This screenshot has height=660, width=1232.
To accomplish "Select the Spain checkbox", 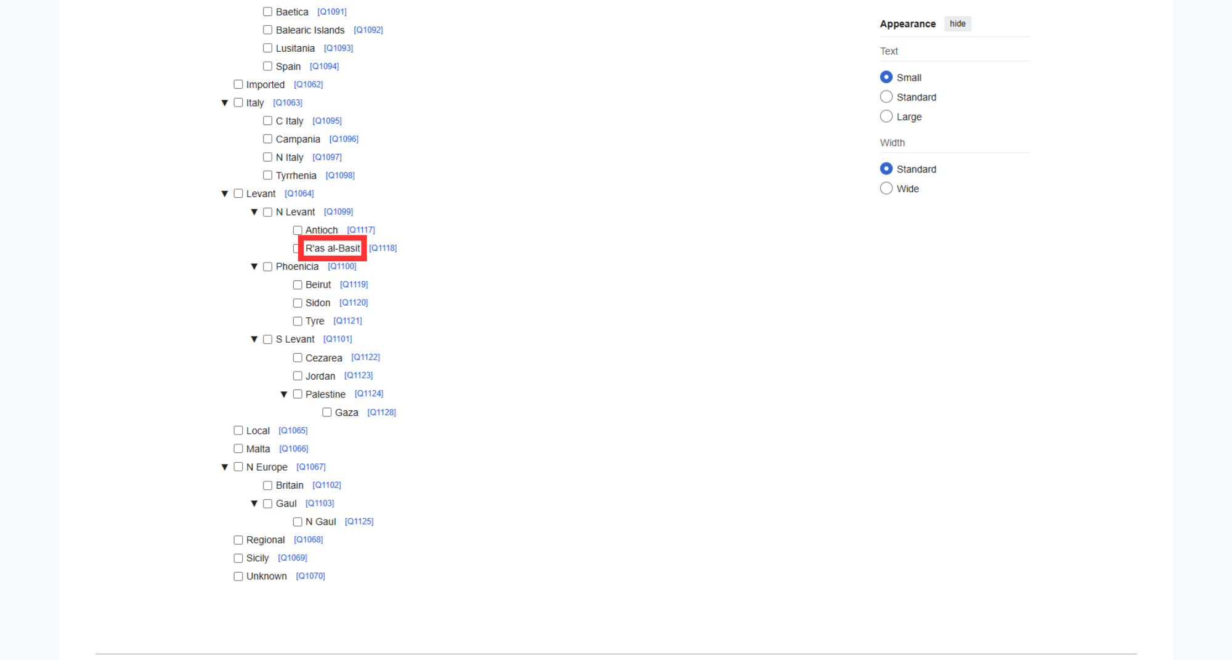I will pyautogui.click(x=267, y=66).
